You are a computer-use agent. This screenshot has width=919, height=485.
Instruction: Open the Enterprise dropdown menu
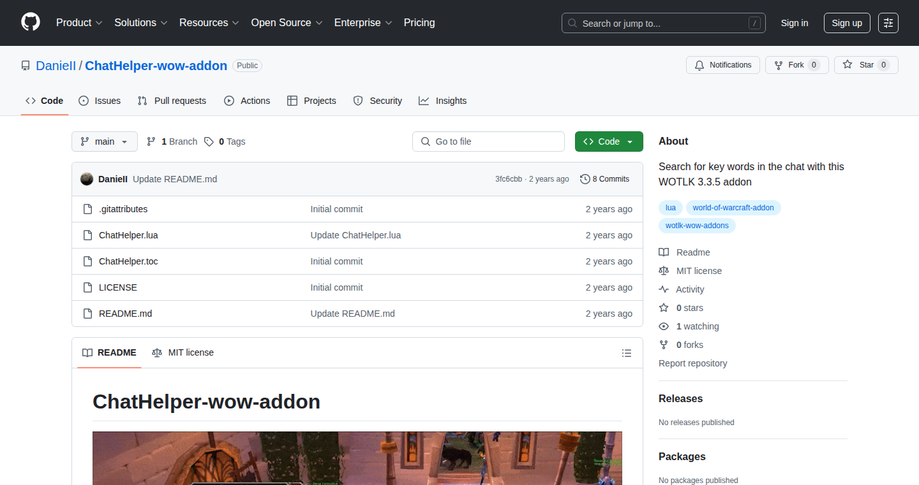pos(363,23)
